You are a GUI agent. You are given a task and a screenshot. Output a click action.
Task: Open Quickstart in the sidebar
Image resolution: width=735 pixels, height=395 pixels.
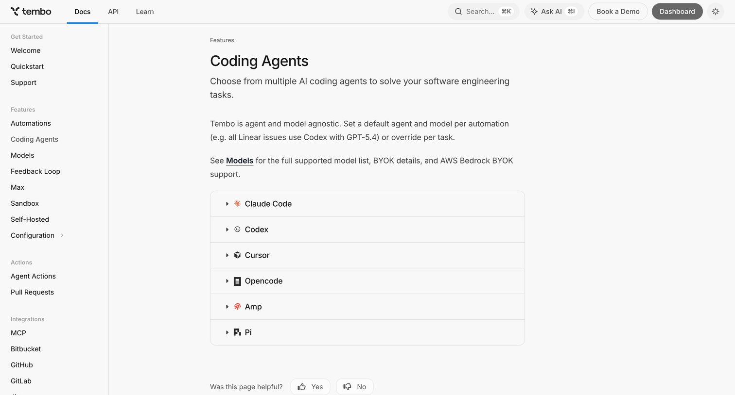click(27, 66)
